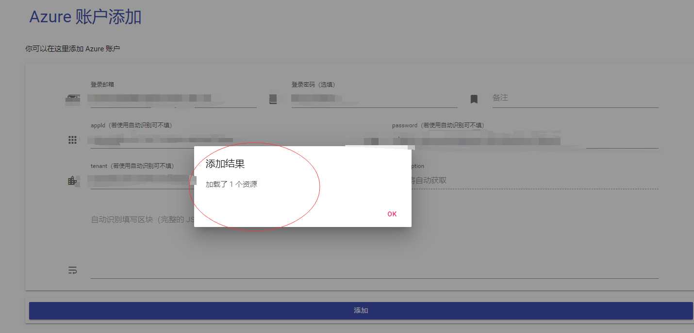
Task: Click the appId input field
Action: 223,140
